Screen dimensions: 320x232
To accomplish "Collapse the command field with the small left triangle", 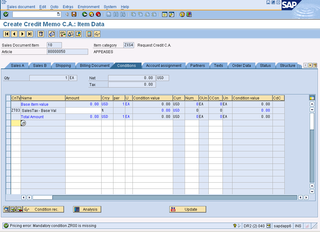I will click(x=67, y=14).
